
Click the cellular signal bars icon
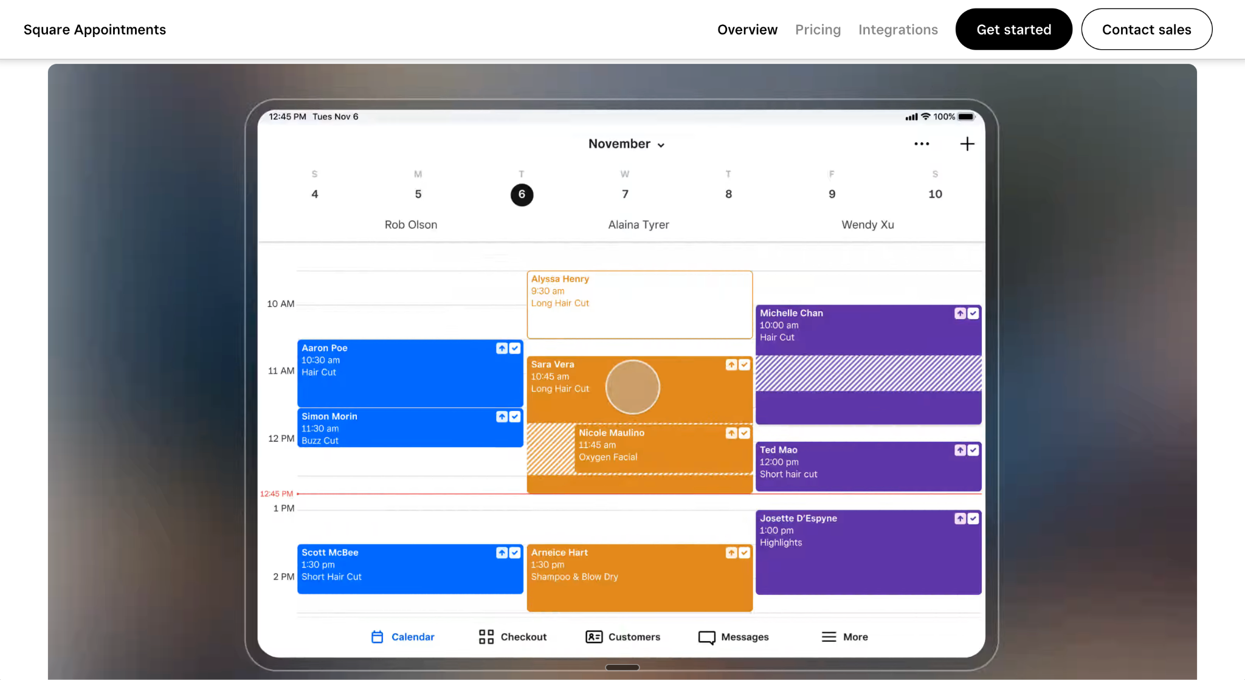point(911,117)
